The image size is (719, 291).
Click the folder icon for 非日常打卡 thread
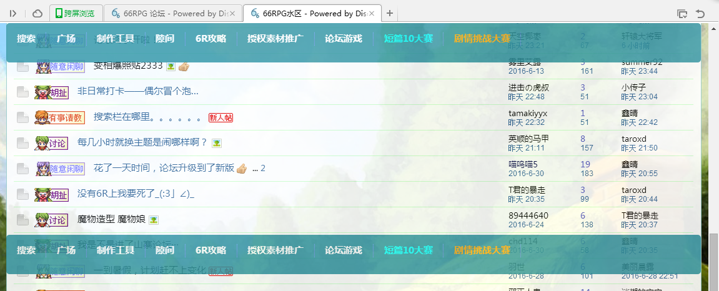point(23,92)
